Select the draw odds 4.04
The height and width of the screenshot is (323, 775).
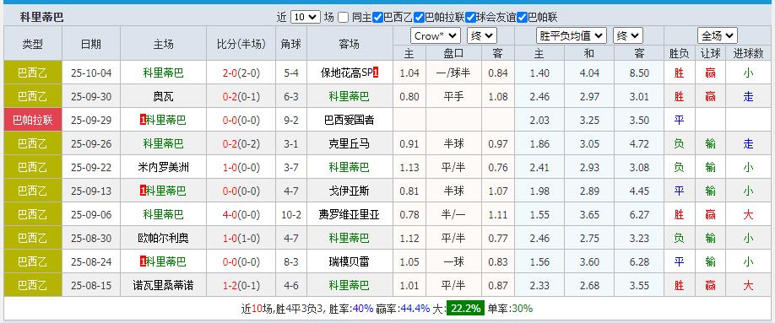coord(589,73)
